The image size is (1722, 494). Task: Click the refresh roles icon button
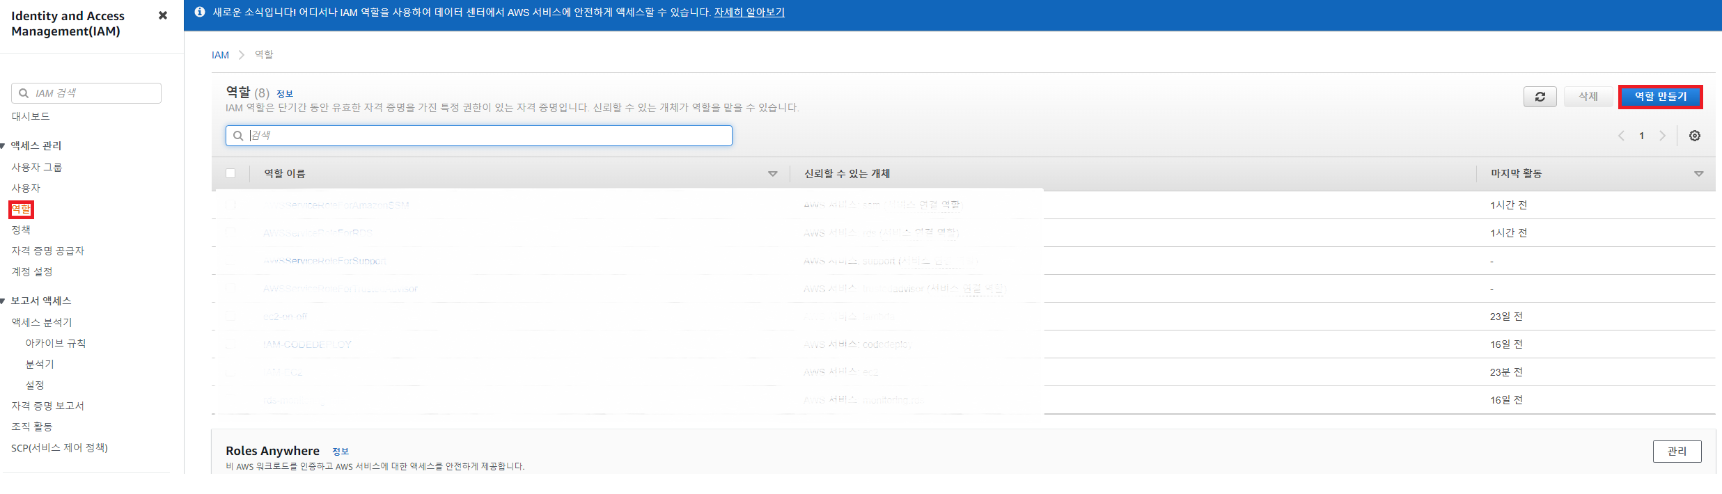[1540, 97]
